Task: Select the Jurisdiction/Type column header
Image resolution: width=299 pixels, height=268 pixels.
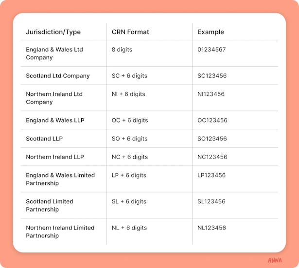Action: 53,32
